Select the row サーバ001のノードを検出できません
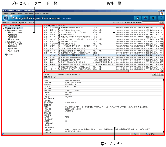This screenshot has height=147, width=166. coord(103,32)
